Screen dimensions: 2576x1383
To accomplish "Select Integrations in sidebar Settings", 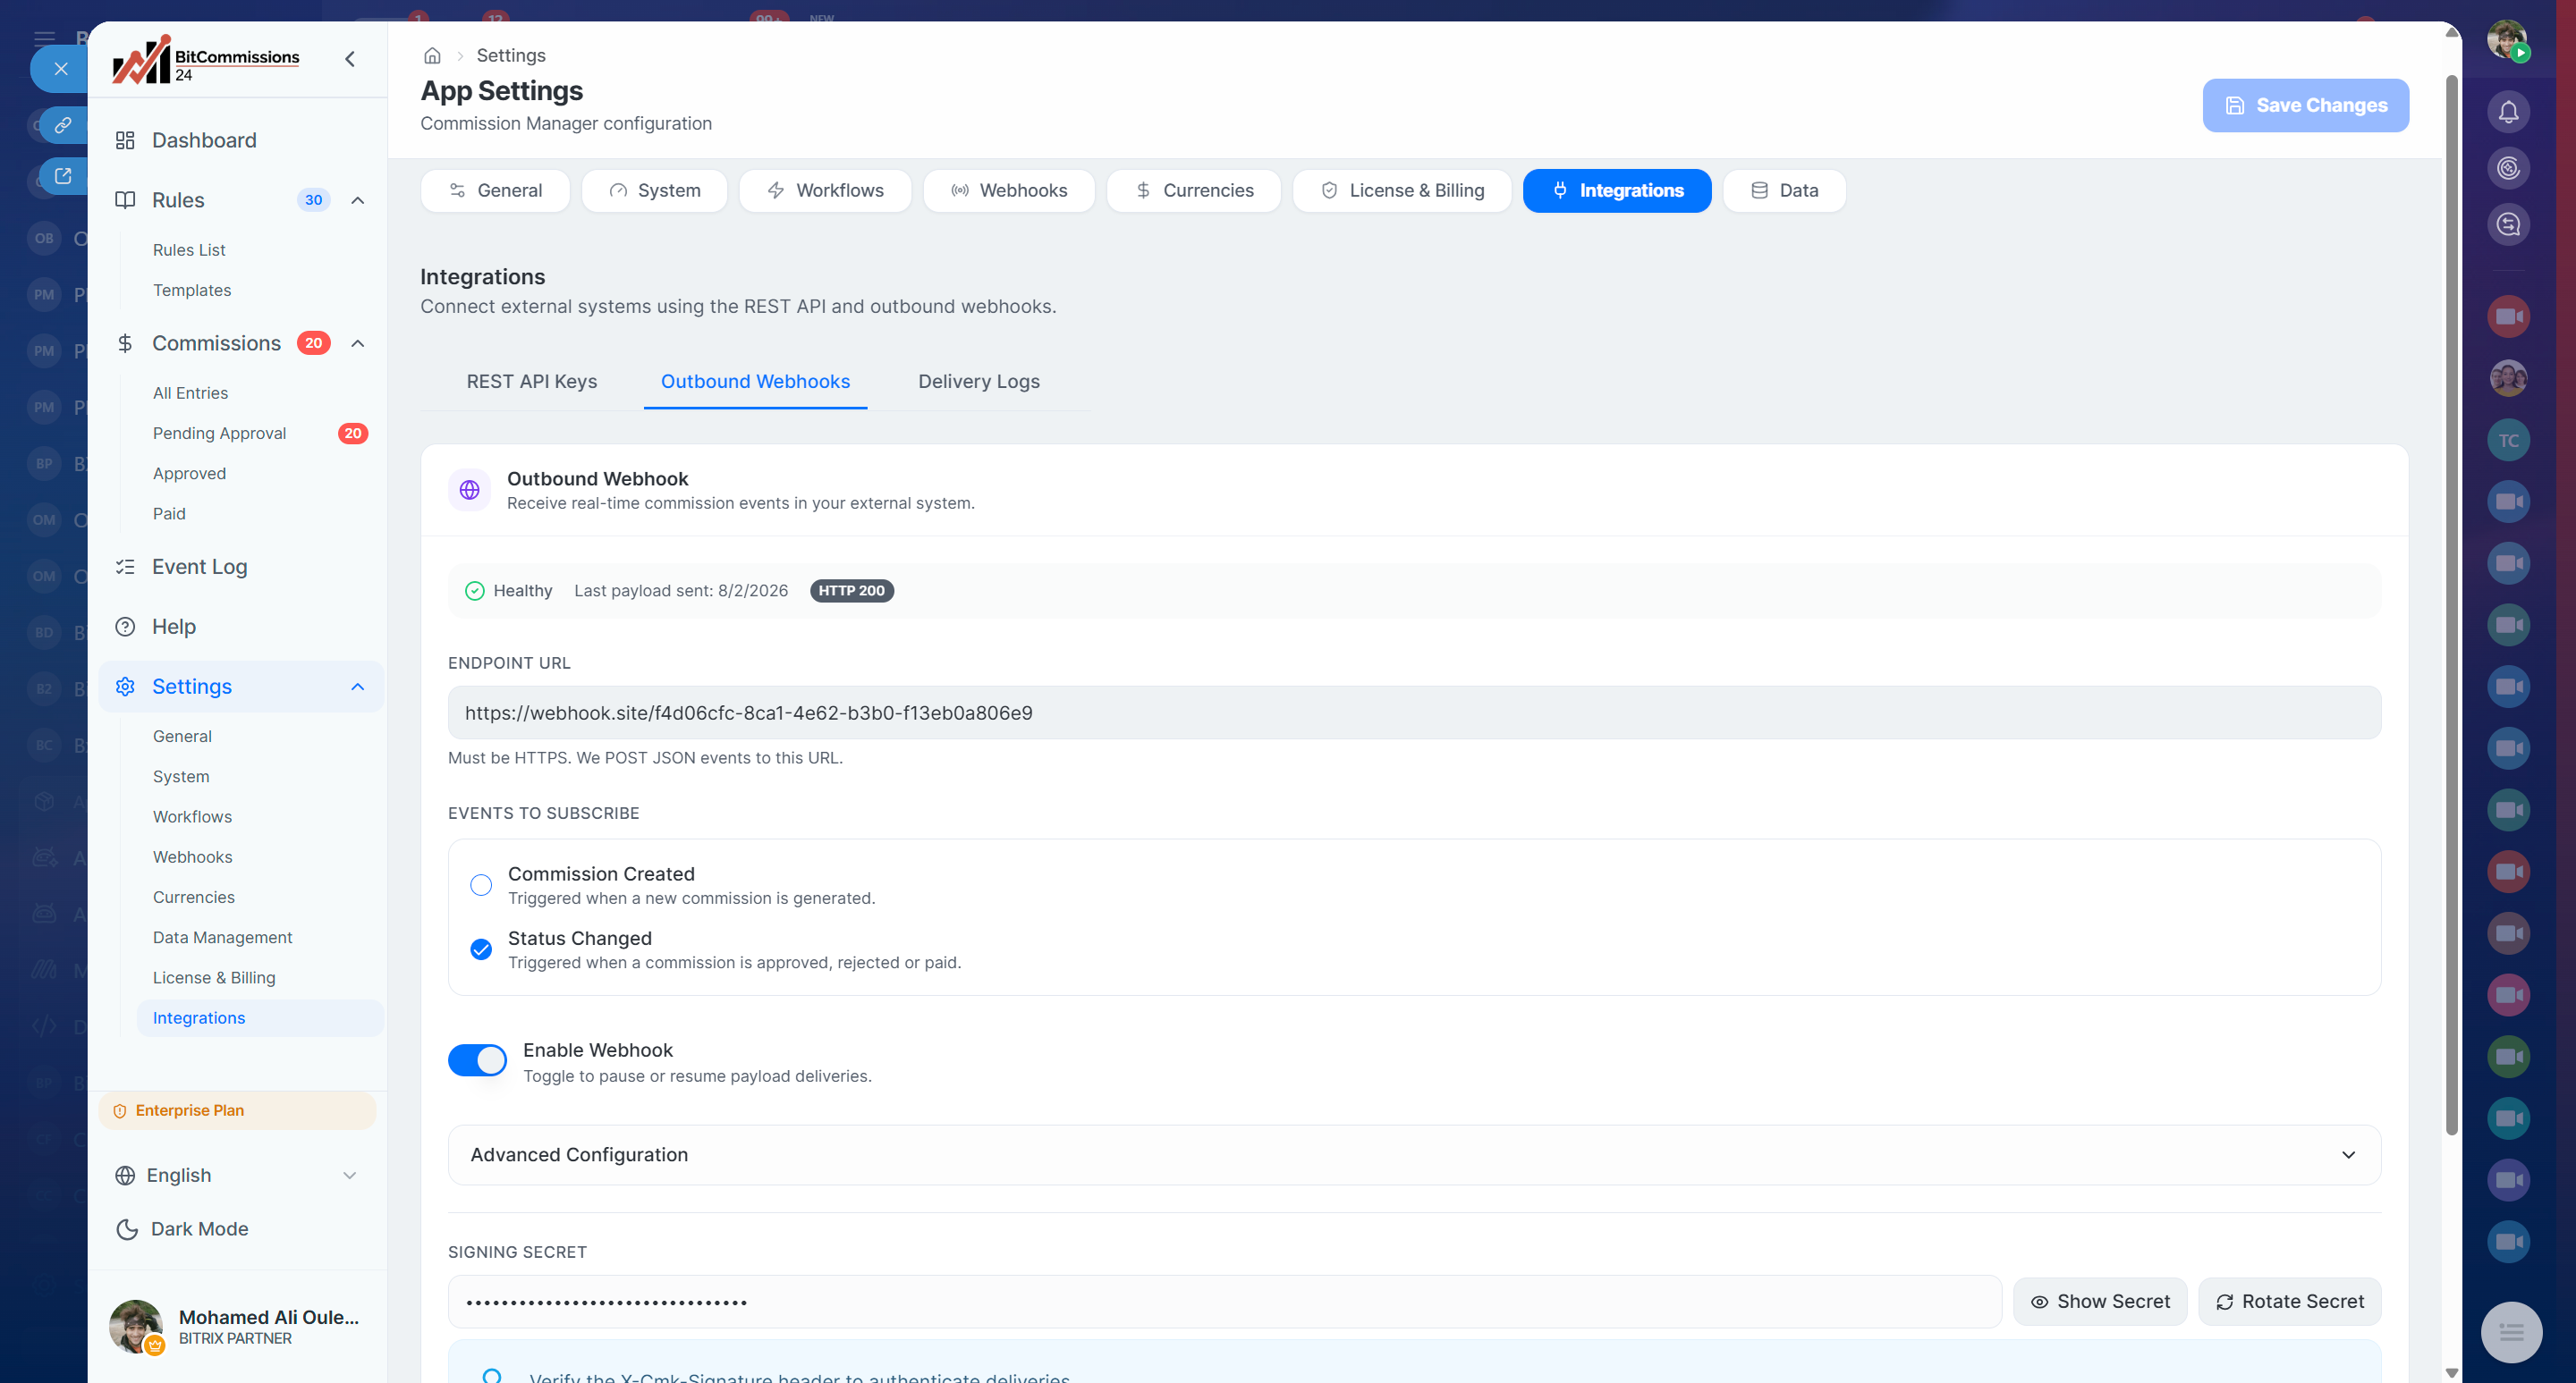I will 260,1018.
